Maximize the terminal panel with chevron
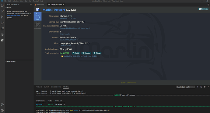 pyautogui.click(x=208, y=87)
